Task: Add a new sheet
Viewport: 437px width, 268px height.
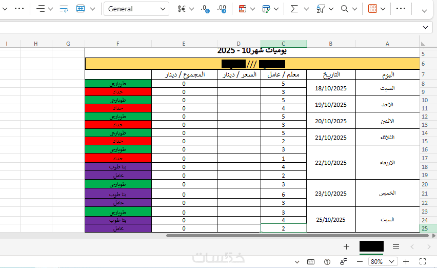Action: coord(346,246)
